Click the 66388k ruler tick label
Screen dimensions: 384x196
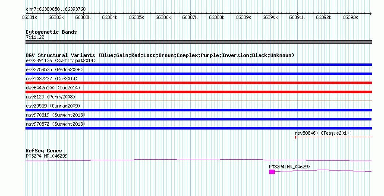(217, 18)
